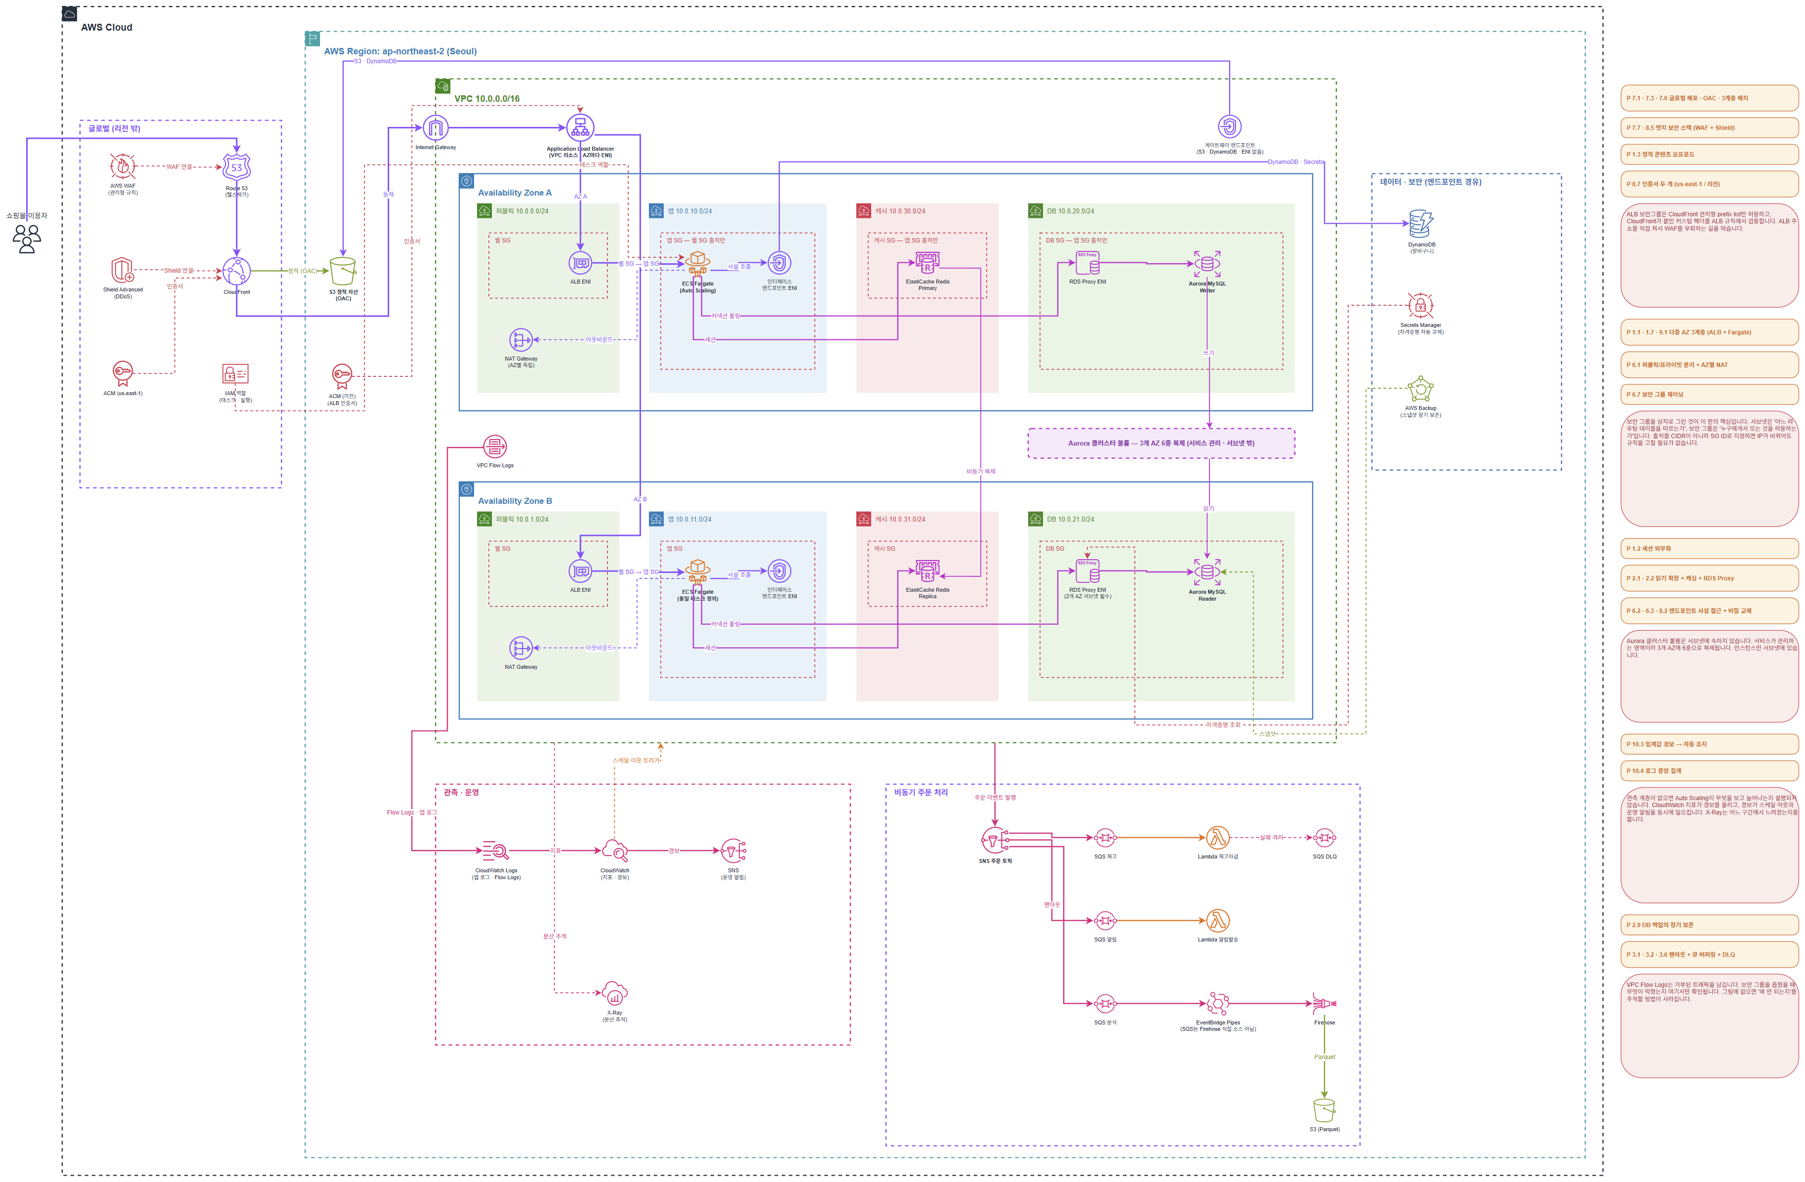Click the 'P 1.2 세션 외부화' note
The image size is (1805, 1182).
coord(1710,548)
